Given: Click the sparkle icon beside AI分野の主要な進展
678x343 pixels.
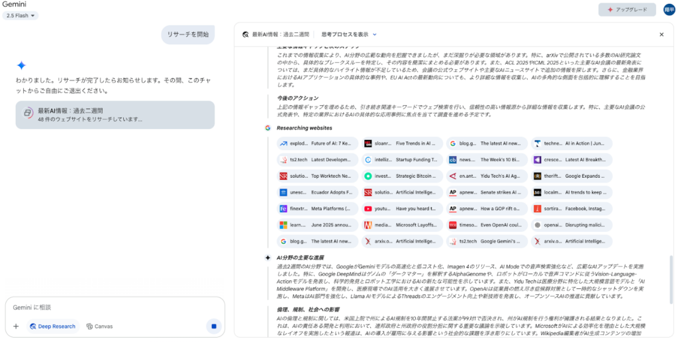Looking at the screenshot, I should pos(267,258).
